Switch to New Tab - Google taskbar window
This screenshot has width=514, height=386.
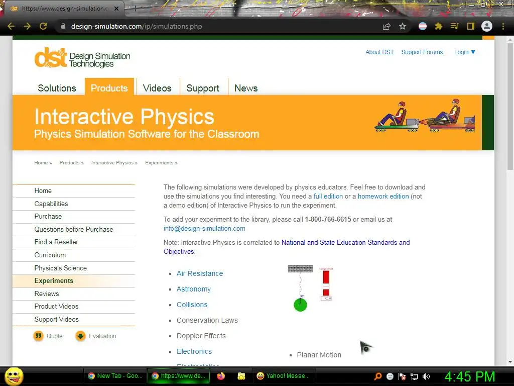point(115,376)
